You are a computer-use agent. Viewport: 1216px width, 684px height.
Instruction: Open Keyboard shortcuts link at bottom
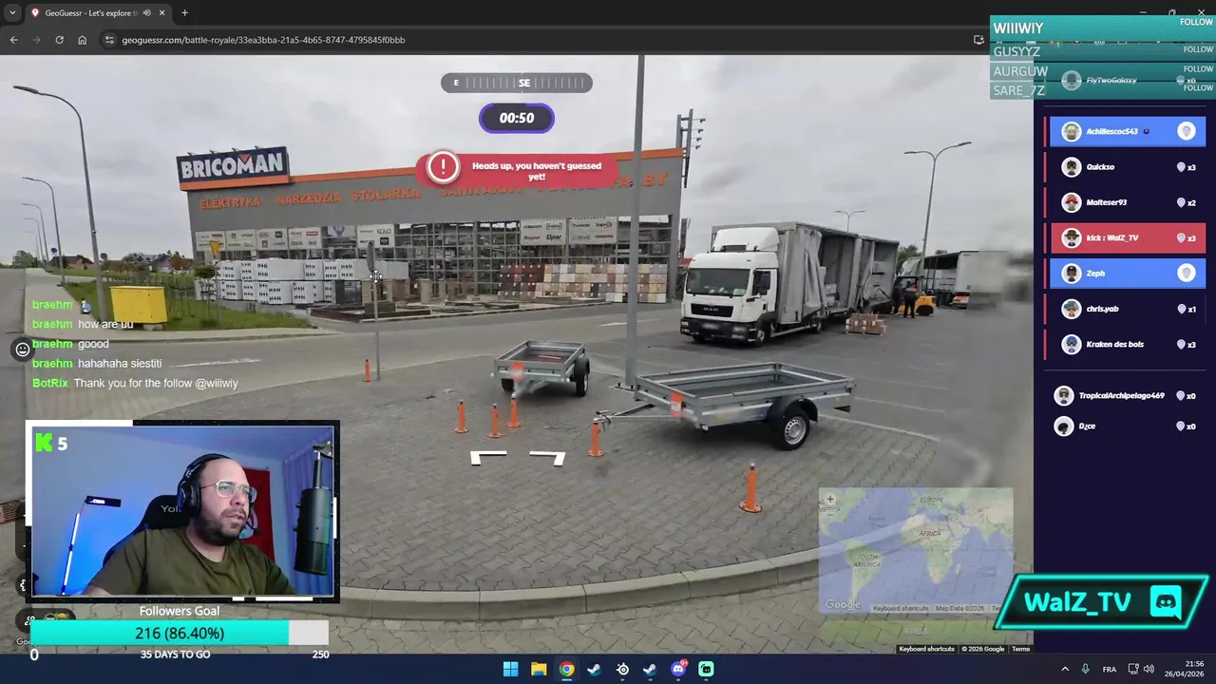926,649
